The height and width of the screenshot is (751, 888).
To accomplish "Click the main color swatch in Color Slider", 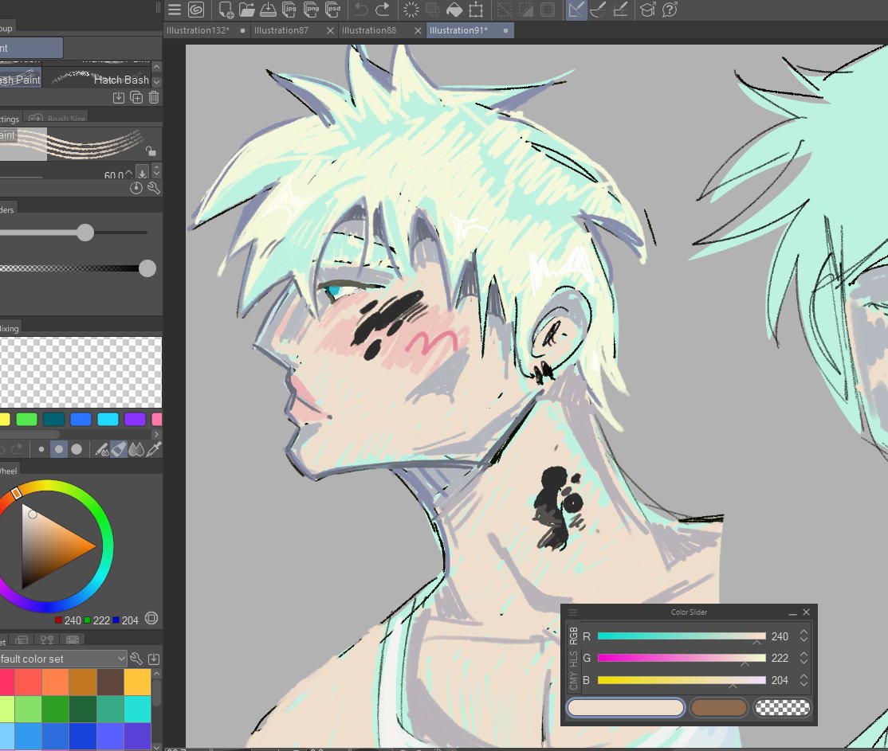I will (626, 707).
